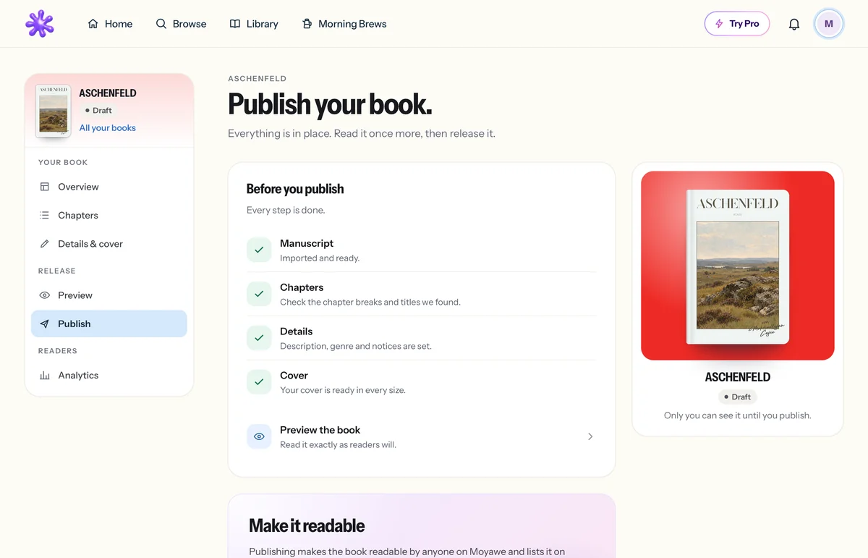Click the Manuscript green checkmark
The width and height of the screenshot is (868, 558).
259,250
